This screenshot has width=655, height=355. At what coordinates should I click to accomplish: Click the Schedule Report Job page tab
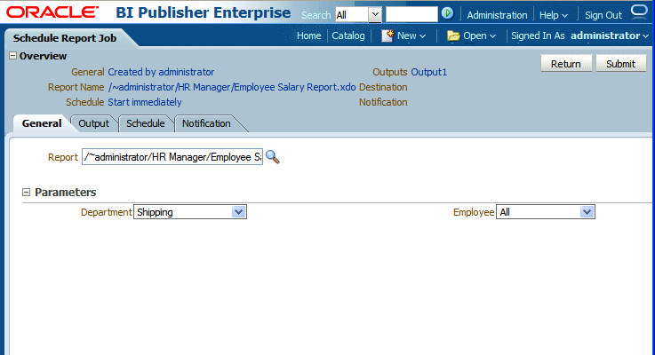[x=65, y=38]
